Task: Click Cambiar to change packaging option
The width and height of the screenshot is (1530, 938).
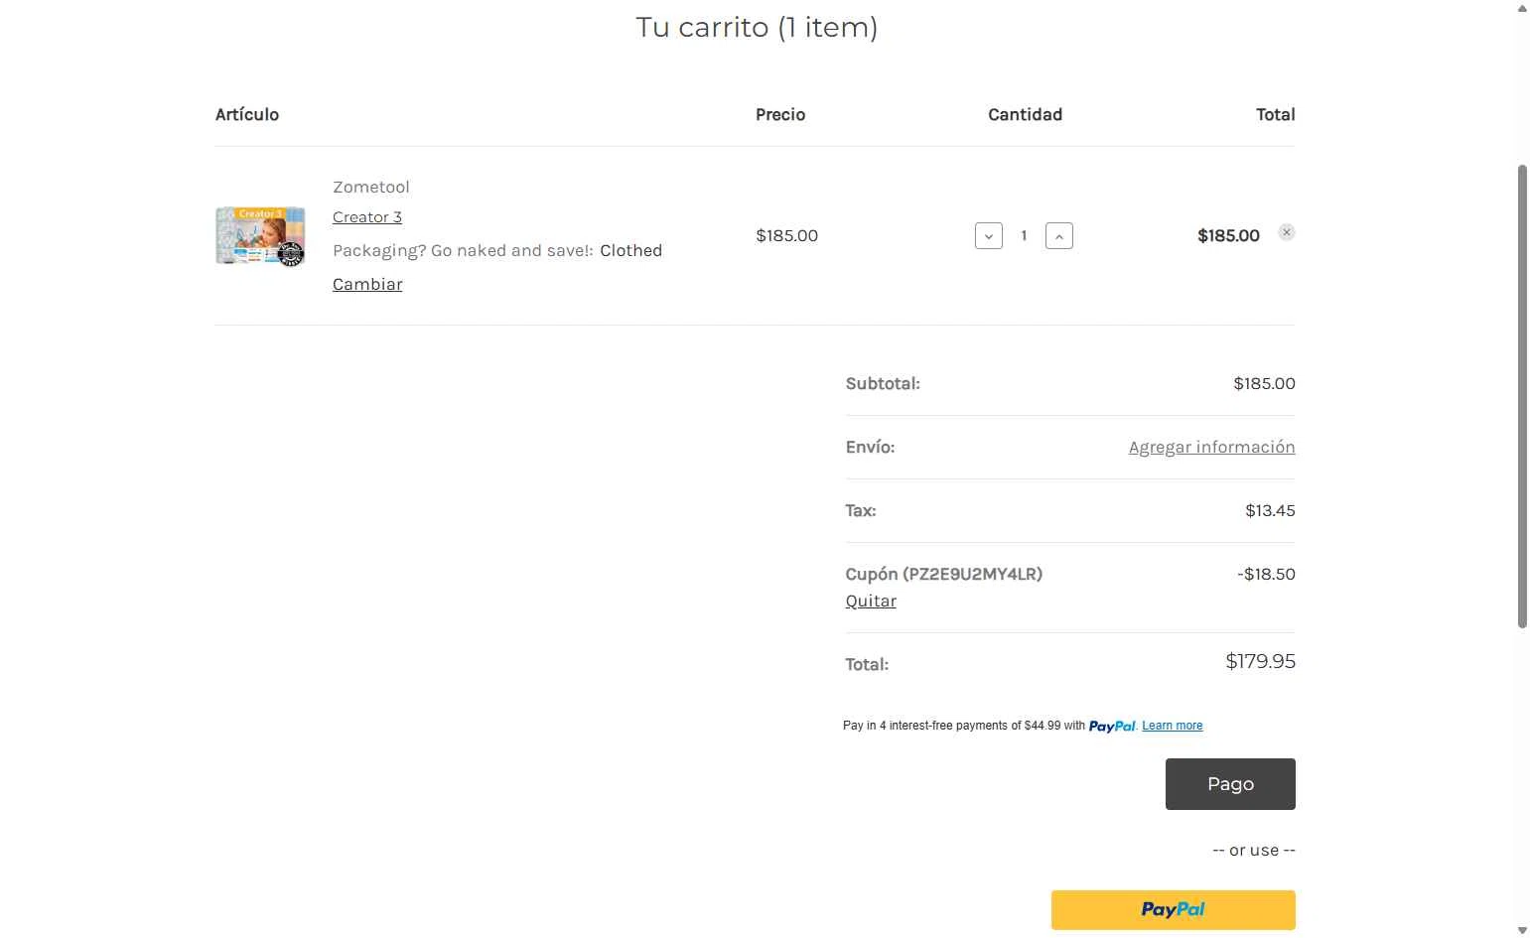Action: (367, 284)
